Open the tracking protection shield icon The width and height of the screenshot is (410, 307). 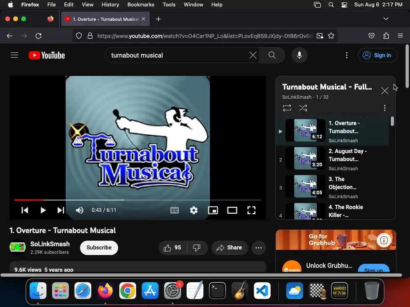pos(79,36)
